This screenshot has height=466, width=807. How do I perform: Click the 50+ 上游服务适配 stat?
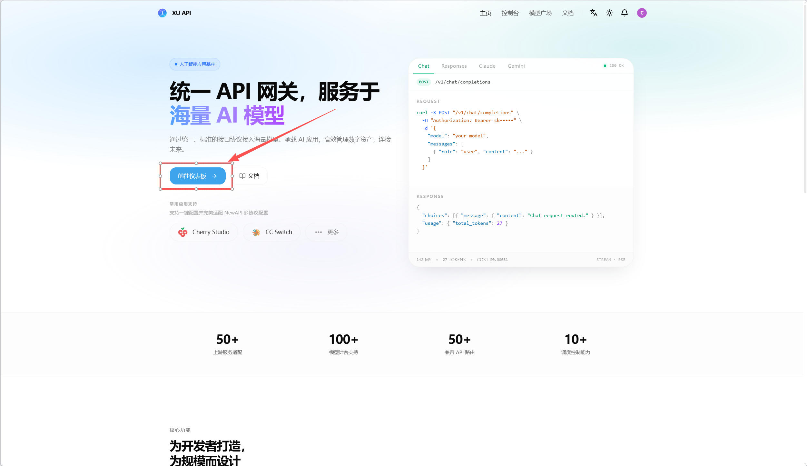pyautogui.click(x=227, y=344)
